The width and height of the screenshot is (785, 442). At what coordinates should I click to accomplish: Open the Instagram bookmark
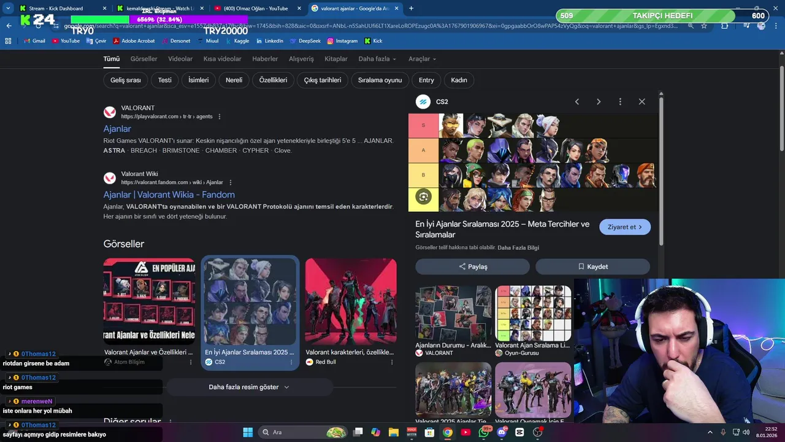[342, 41]
